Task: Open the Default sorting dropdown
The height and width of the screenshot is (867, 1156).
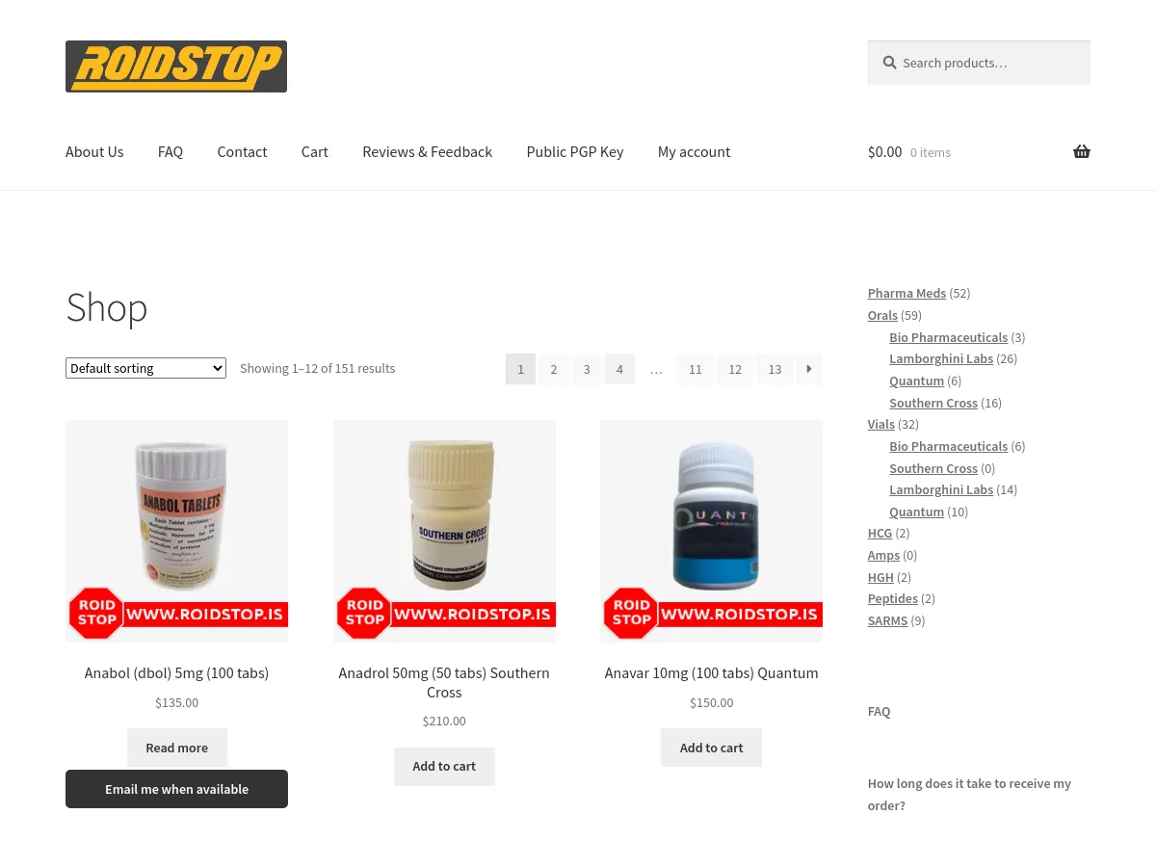Action: 145,368
